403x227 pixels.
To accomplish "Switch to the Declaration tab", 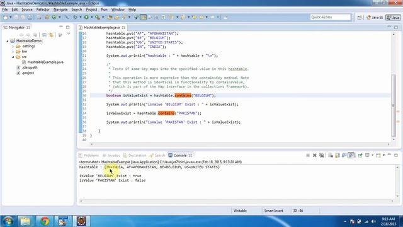I will 135,156.
